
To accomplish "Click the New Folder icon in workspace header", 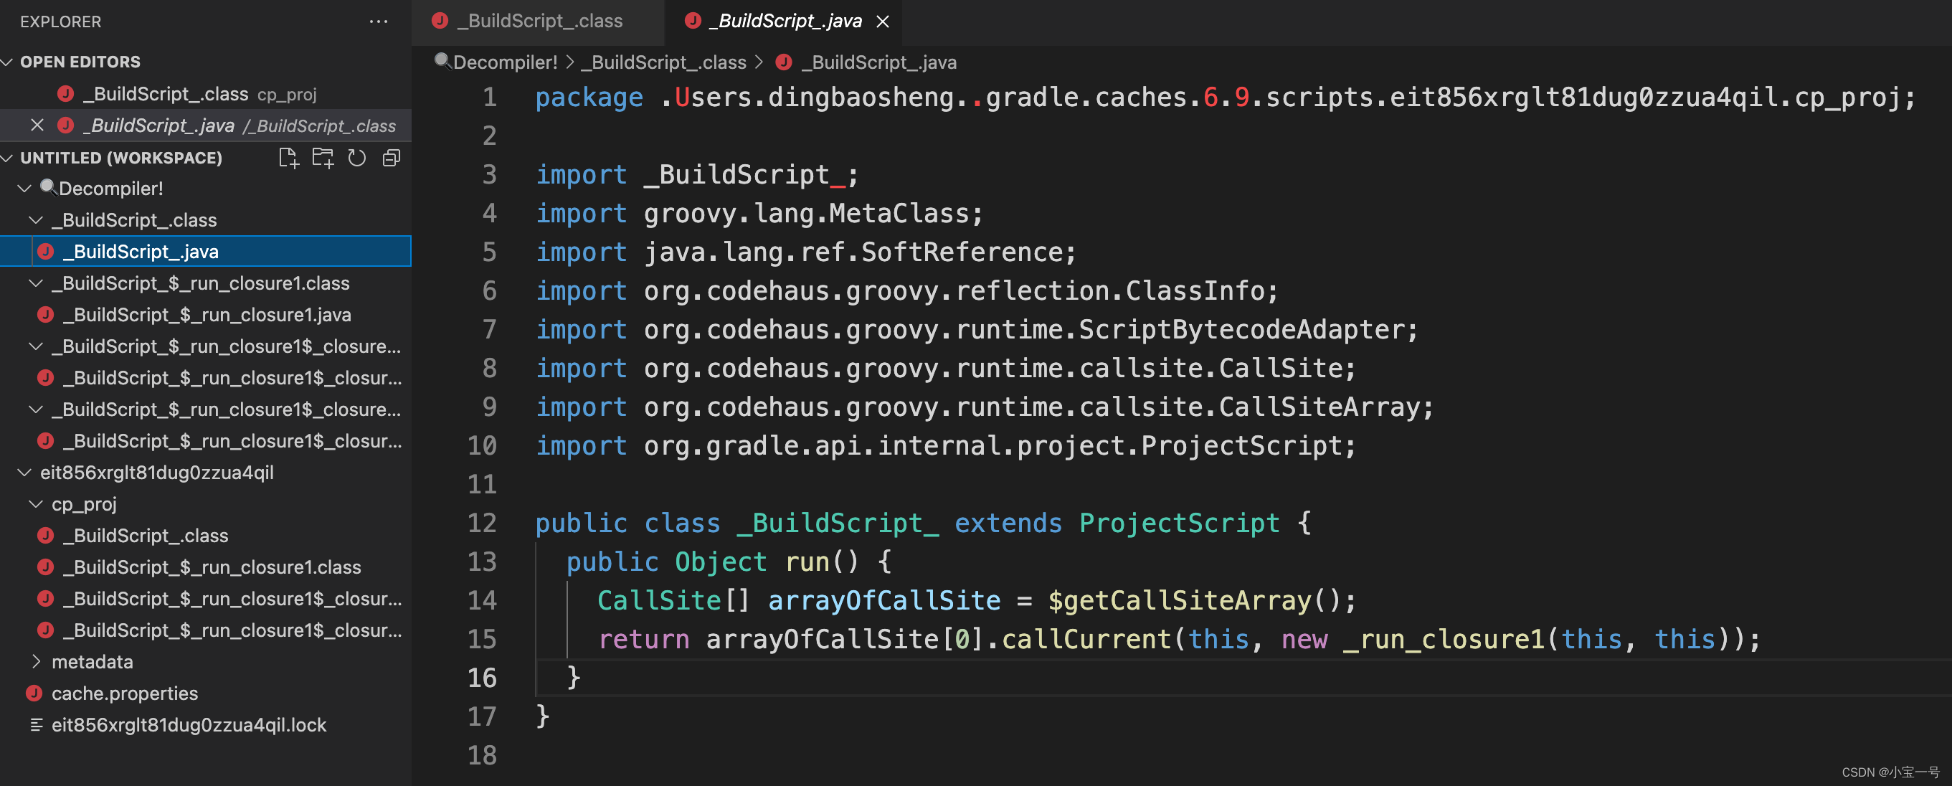I will [x=323, y=158].
